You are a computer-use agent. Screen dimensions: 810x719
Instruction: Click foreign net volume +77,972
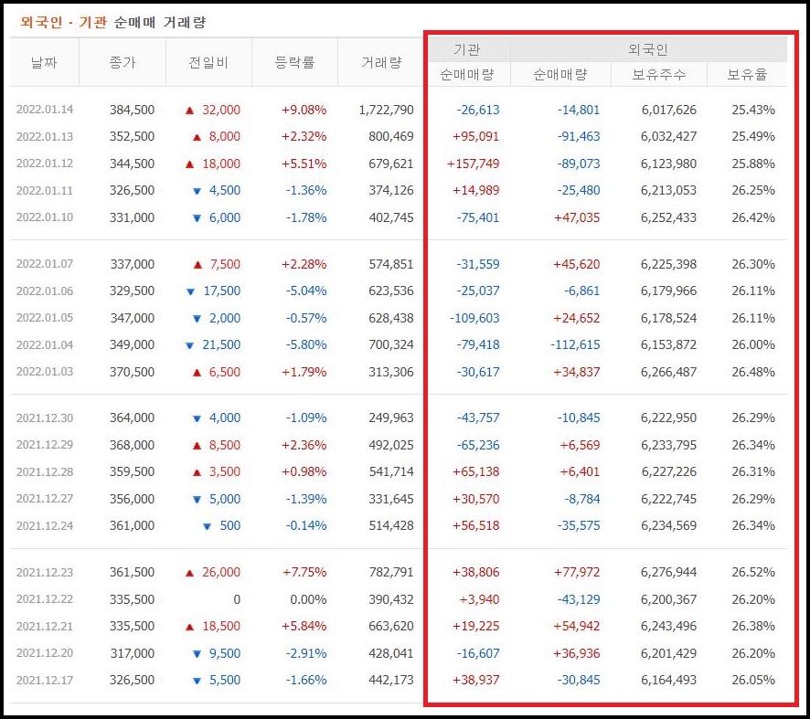tap(577, 572)
